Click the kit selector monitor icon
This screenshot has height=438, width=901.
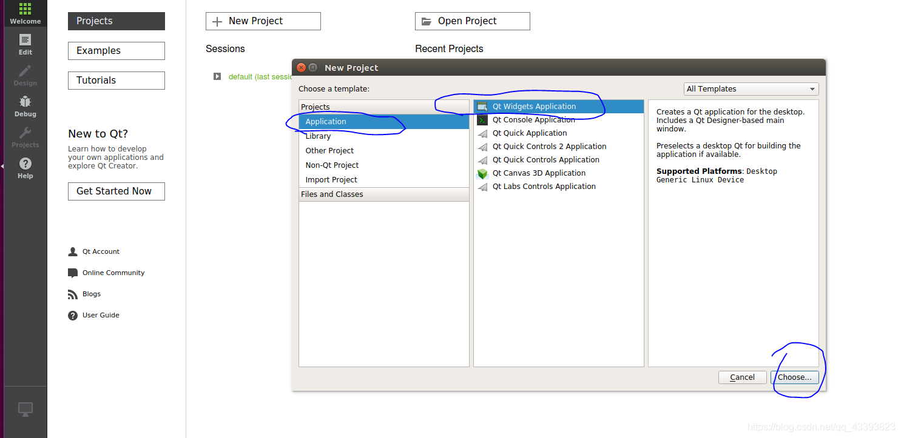click(25, 410)
